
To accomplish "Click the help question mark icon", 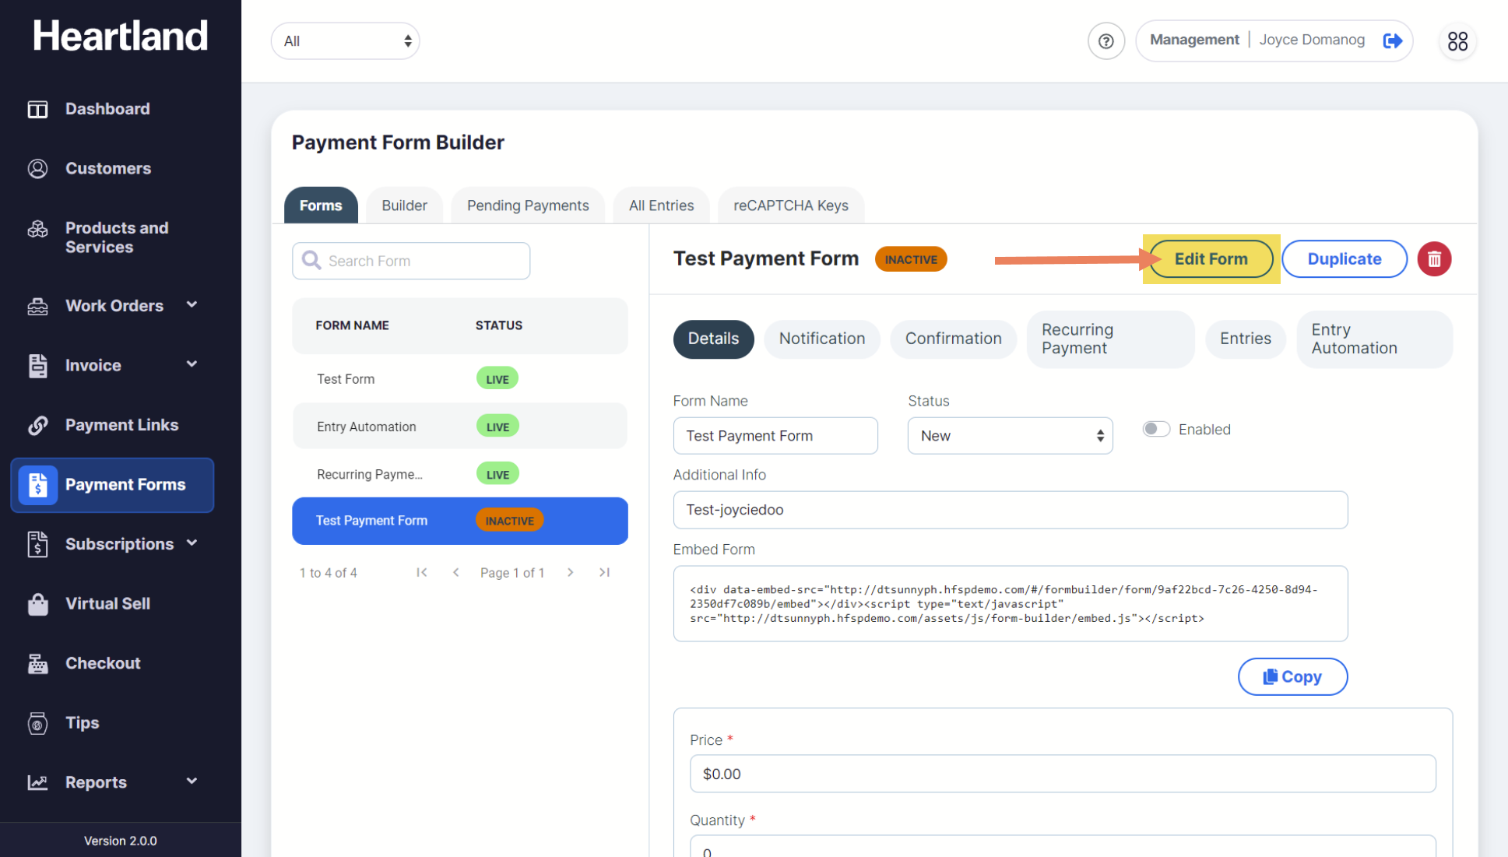I will pyautogui.click(x=1106, y=41).
